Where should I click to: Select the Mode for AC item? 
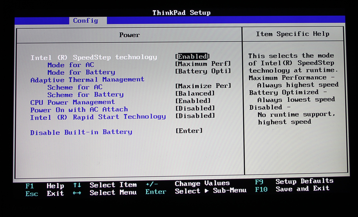point(71,65)
